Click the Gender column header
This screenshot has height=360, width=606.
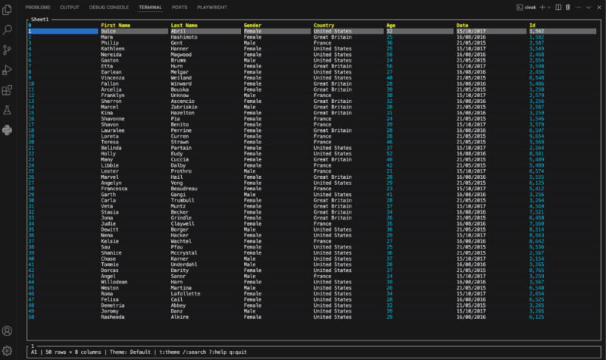click(x=252, y=26)
